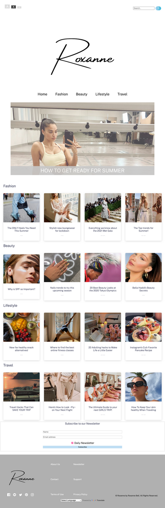Viewport: 165px width, 508px height.
Task: Open the Privacy Policy footer link
Action: [80, 494]
